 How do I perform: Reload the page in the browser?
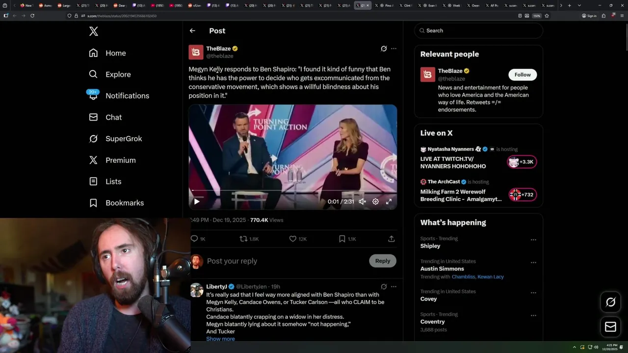click(32, 16)
